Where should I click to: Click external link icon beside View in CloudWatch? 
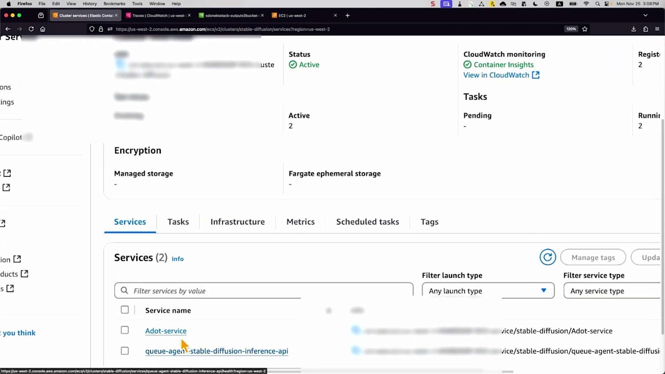pyautogui.click(x=535, y=75)
